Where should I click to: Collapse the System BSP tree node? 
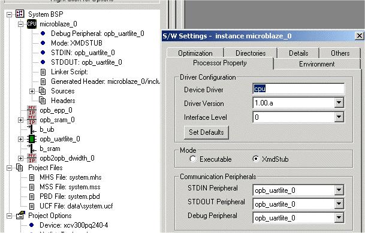(x=9, y=14)
